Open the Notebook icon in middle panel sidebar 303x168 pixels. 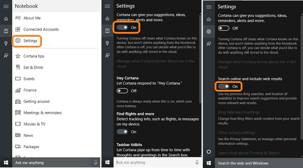(107, 31)
